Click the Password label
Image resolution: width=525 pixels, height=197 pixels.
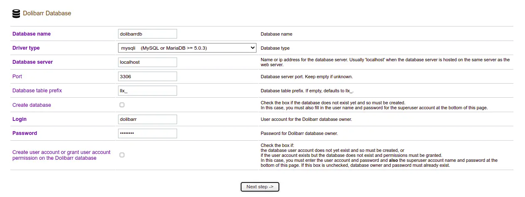pyautogui.click(x=25, y=133)
